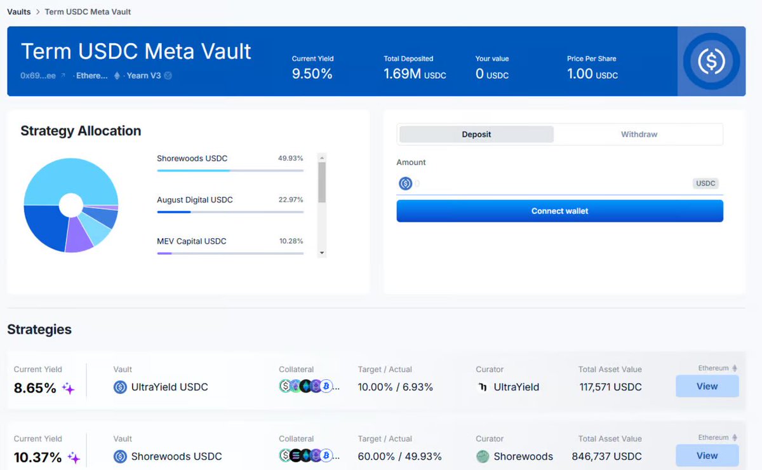Screen dimensions: 762x470
Task: Click the UltraYield USDC vault name
Action: [170, 387]
